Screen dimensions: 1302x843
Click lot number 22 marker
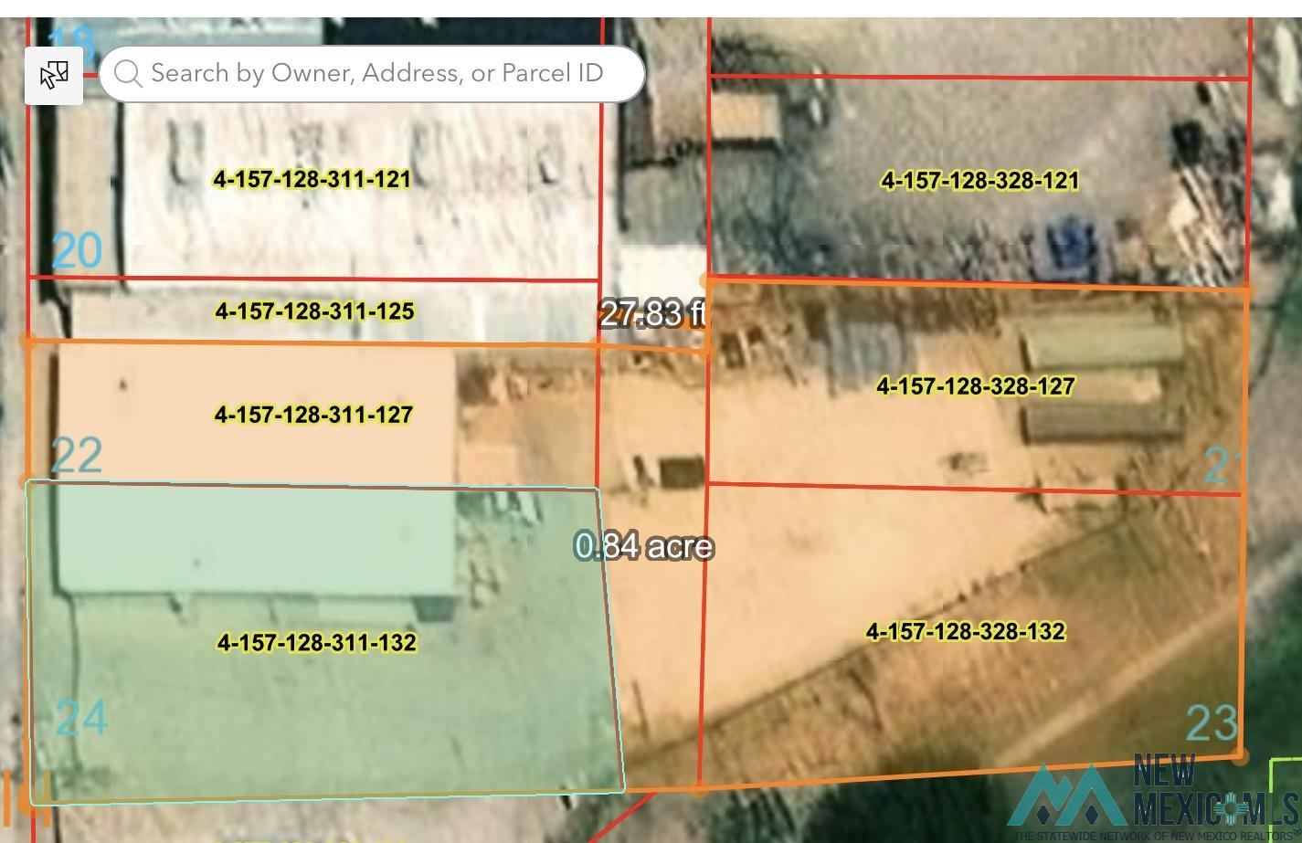76,455
